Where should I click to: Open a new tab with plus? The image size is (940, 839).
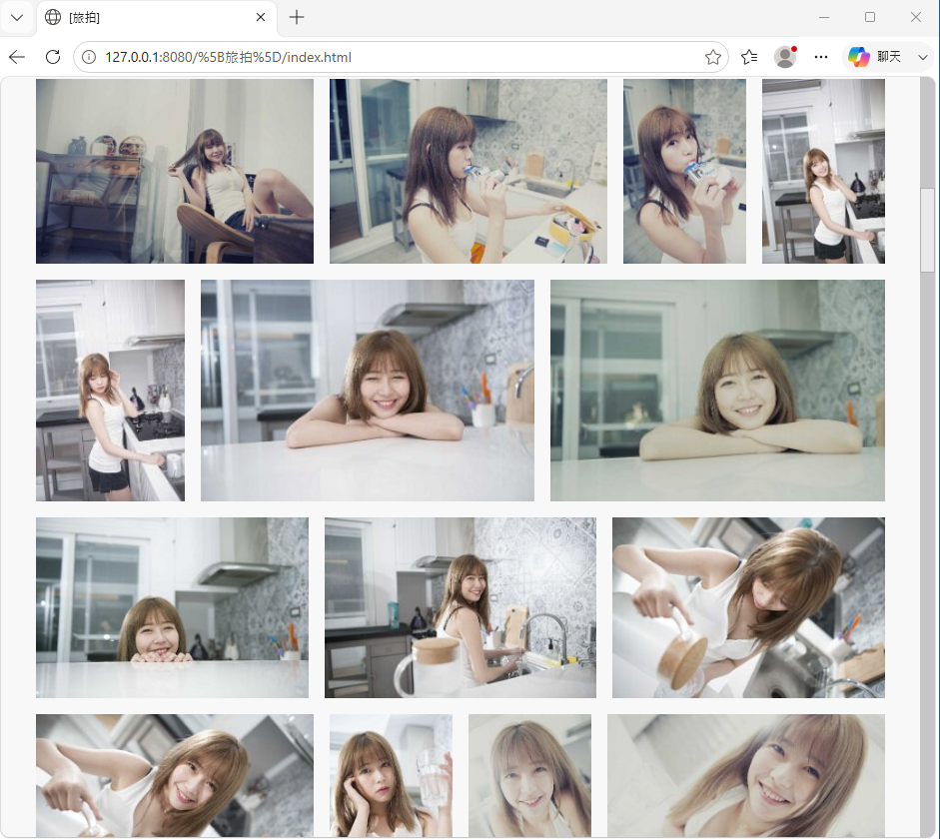296,17
